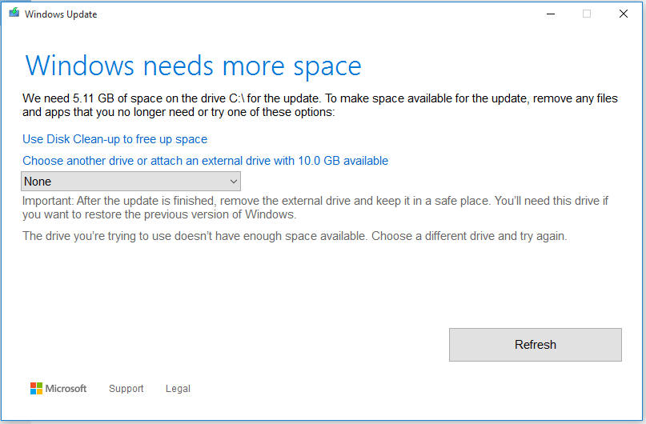The image size is (646, 424).
Task: Open the Support link
Action: [126, 389]
